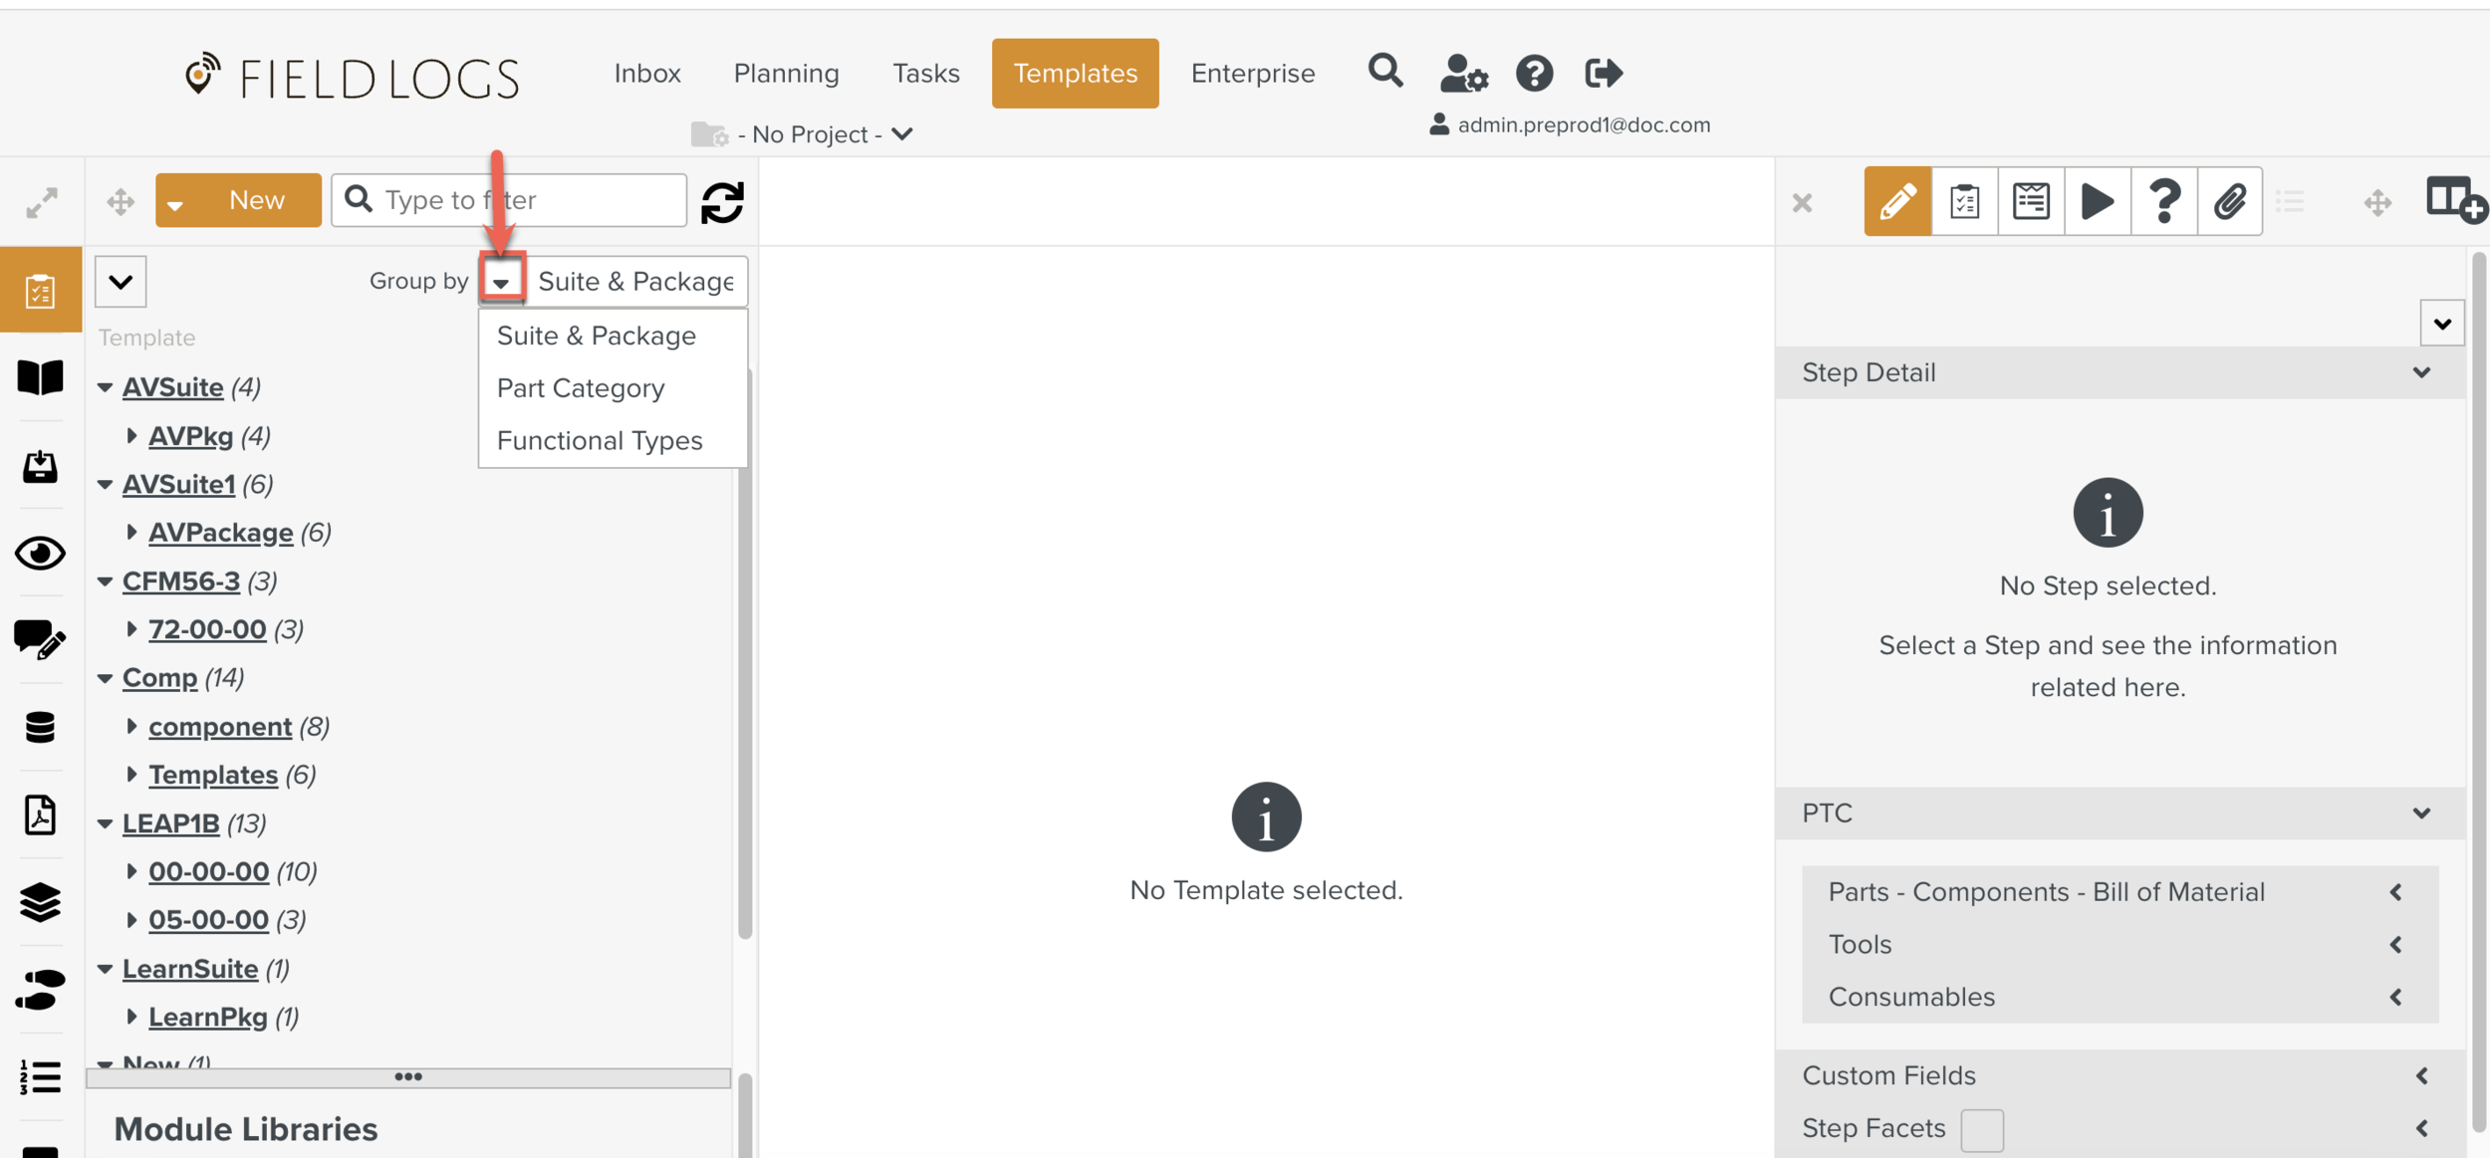The image size is (2490, 1158).
Task: Select Functional Types grouping option
Action: [600, 441]
